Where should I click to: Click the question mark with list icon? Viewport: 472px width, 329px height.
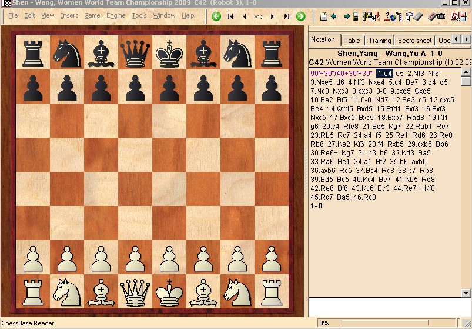point(399,16)
